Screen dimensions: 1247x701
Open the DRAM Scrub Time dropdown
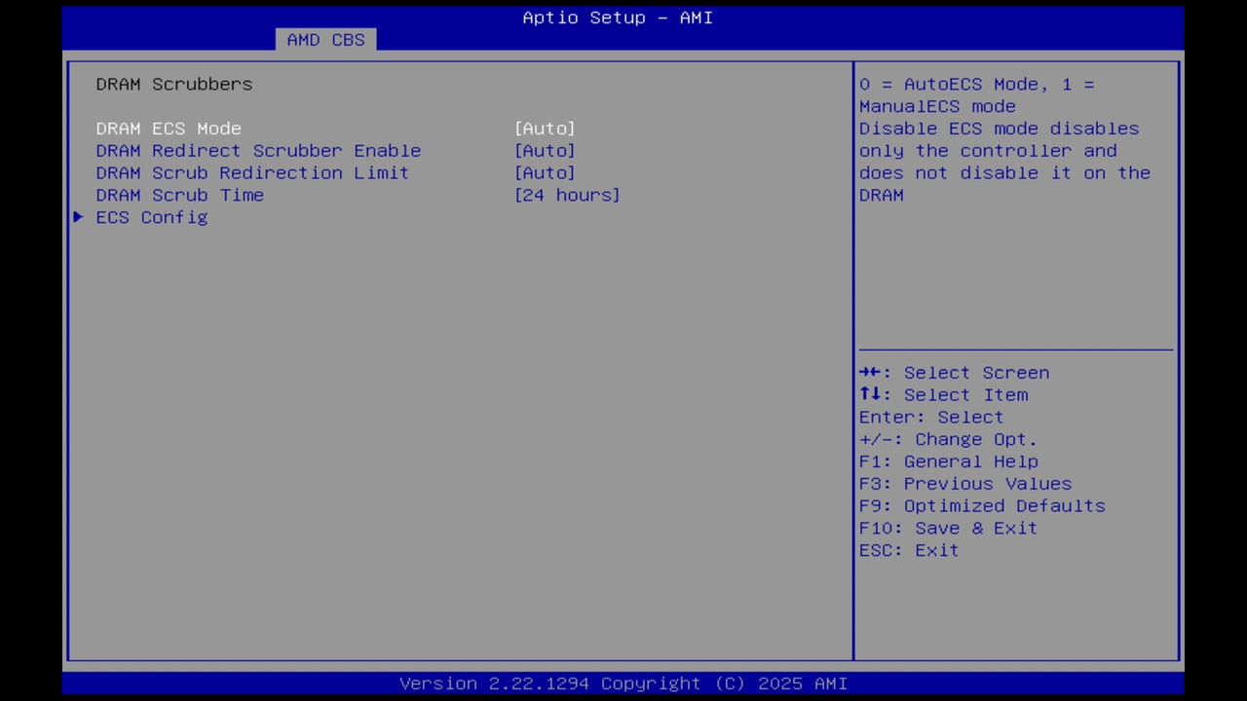[x=567, y=195]
